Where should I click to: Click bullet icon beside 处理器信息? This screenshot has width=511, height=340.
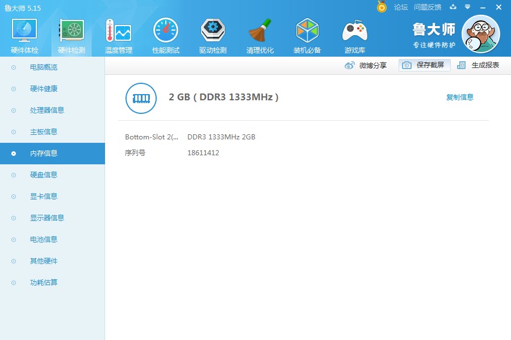click(x=14, y=110)
